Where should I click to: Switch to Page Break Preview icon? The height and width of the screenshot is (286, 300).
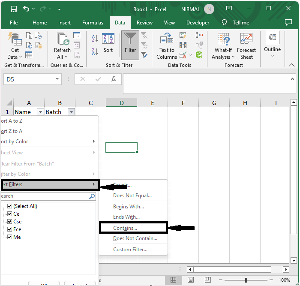207,280
